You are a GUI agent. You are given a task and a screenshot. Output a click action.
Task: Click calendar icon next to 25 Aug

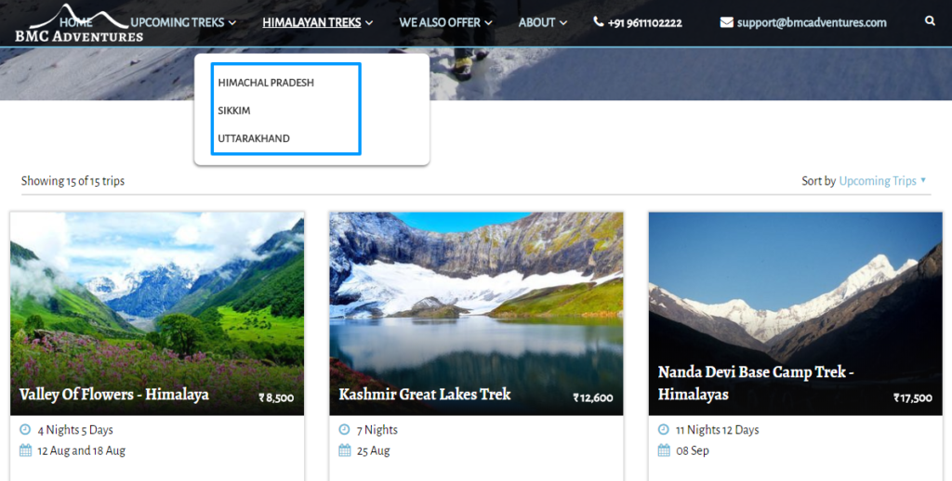pyautogui.click(x=344, y=450)
